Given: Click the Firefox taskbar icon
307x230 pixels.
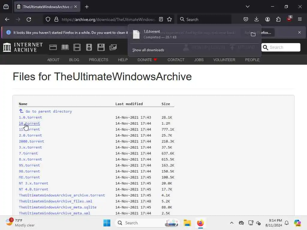Looking at the screenshot, I should 200,223.
